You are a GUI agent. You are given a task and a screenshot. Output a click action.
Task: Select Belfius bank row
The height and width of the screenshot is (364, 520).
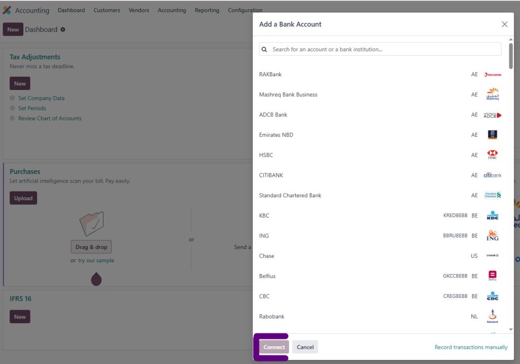[x=380, y=276]
